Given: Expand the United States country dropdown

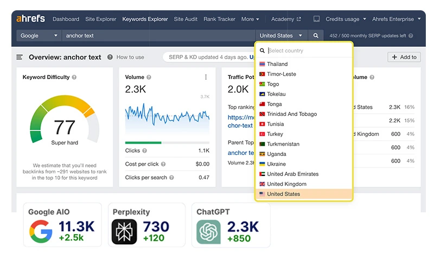Looking at the screenshot, I should click(281, 36).
